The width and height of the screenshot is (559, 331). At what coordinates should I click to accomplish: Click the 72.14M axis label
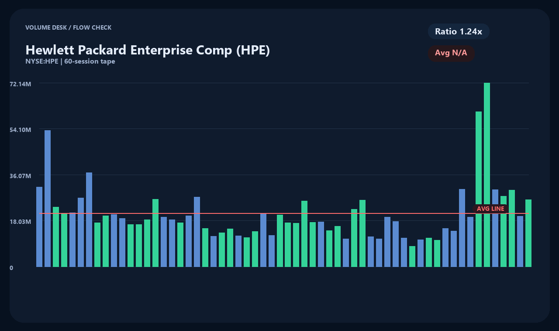tap(21, 83)
